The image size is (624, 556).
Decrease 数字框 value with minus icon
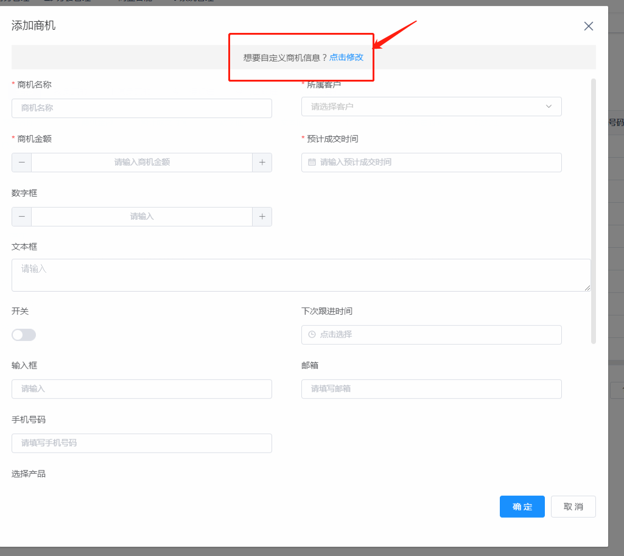click(22, 217)
